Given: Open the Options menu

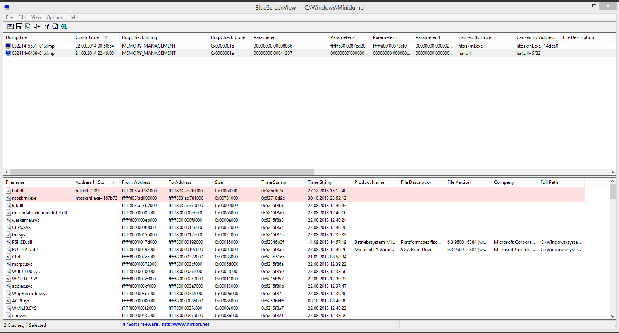Looking at the screenshot, I should [x=55, y=17].
